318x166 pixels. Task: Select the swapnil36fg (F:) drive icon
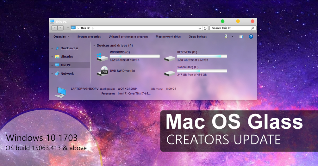[170, 73]
